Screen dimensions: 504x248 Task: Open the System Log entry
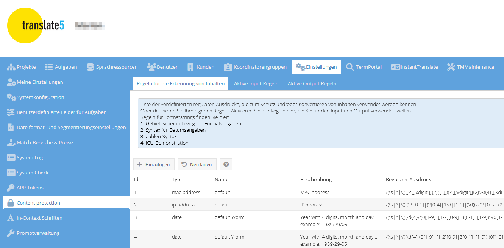click(30, 157)
